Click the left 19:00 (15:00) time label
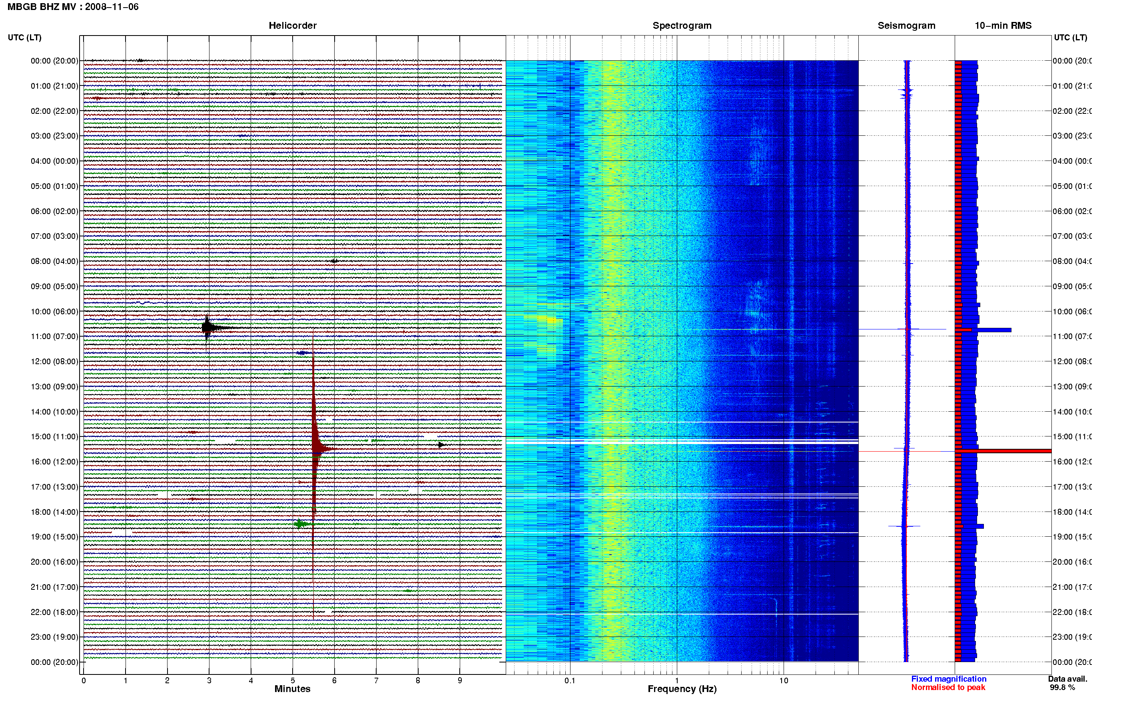This screenshot has width=1137, height=710. click(54, 537)
